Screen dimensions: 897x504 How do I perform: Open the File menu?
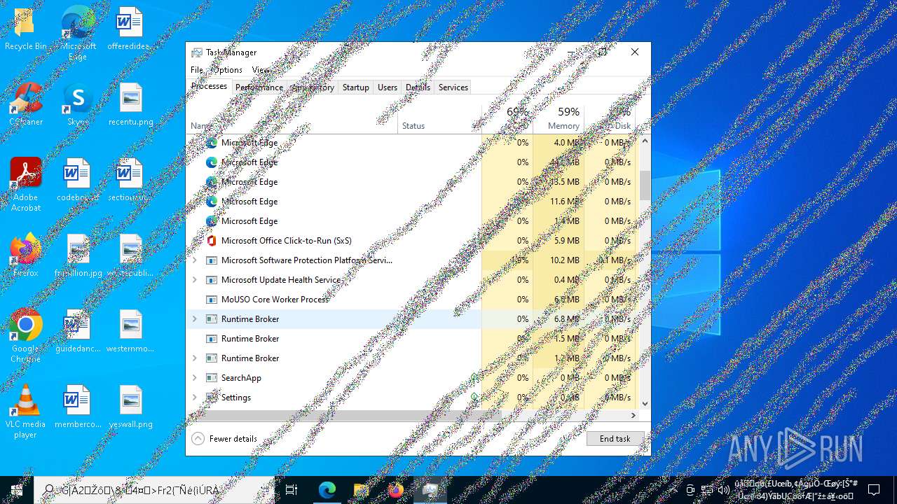pyautogui.click(x=197, y=70)
